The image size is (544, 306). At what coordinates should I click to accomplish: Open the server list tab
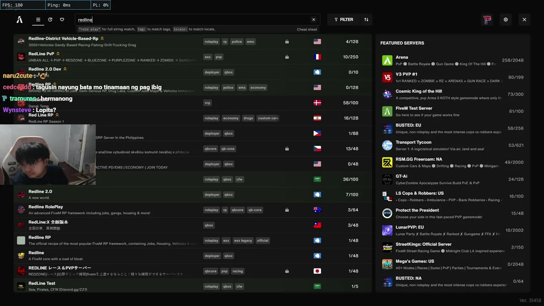tap(38, 20)
